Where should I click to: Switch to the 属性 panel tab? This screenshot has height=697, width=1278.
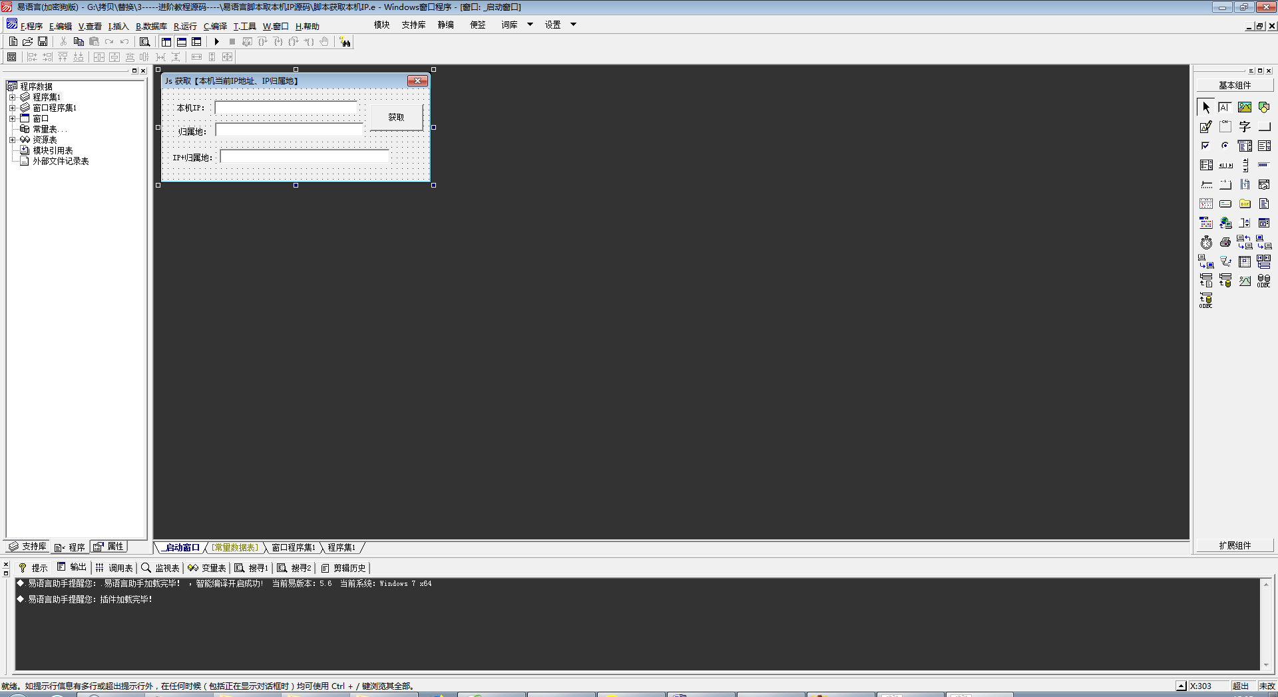tap(108, 547)
